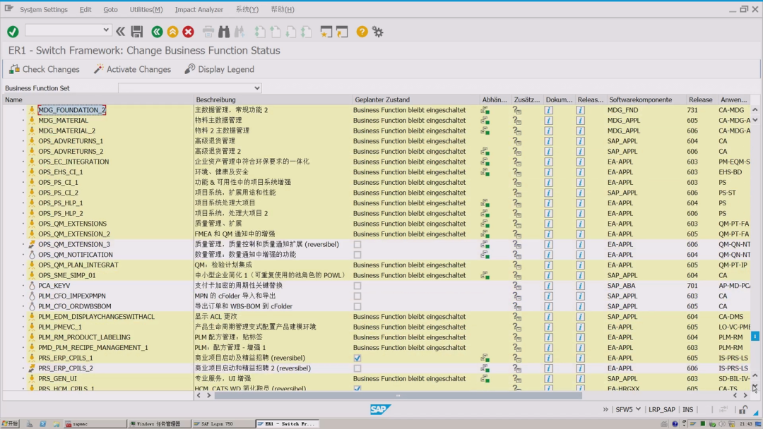Open additional info icon for OPS_PS_CI_1 row
This screenshot has width=763, height=429.
(x=516, y=182)
